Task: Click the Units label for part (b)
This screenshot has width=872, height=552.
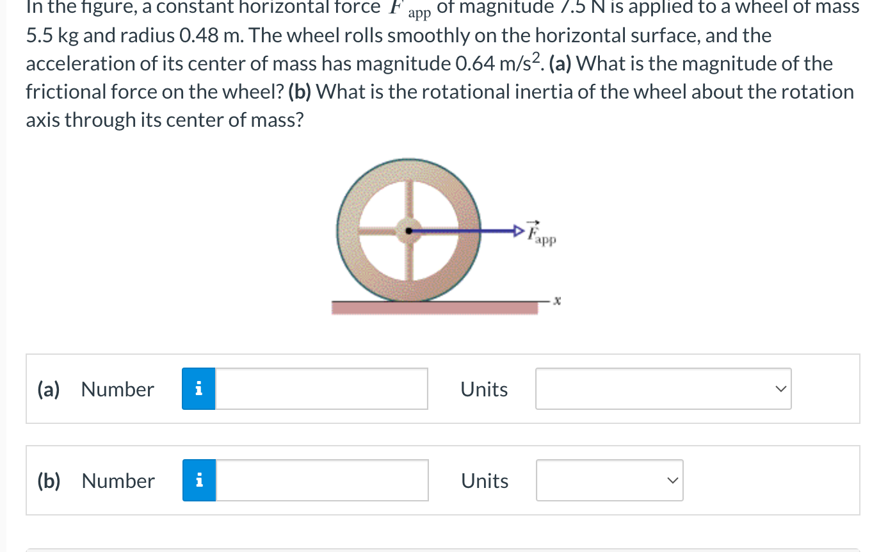Action: pyautogui.click(x=484, y=480)
